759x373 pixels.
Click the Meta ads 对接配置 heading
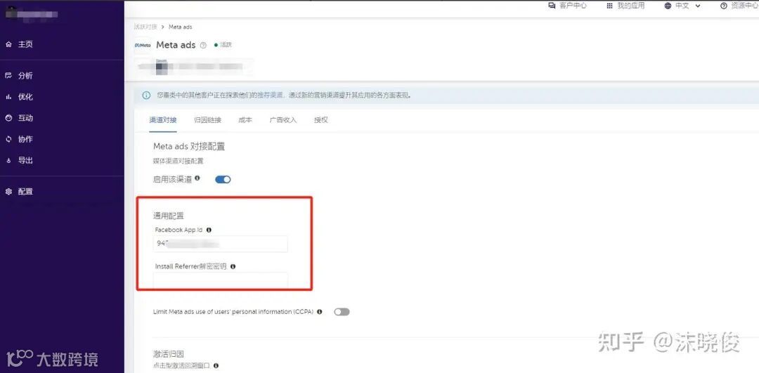click(x=189, y=147)
